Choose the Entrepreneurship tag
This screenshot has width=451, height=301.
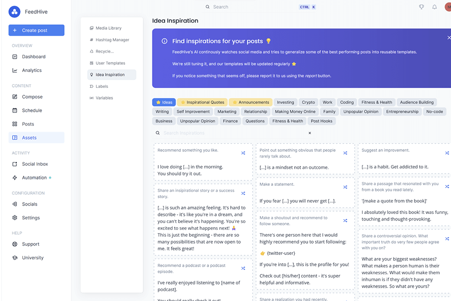(403, 111)
